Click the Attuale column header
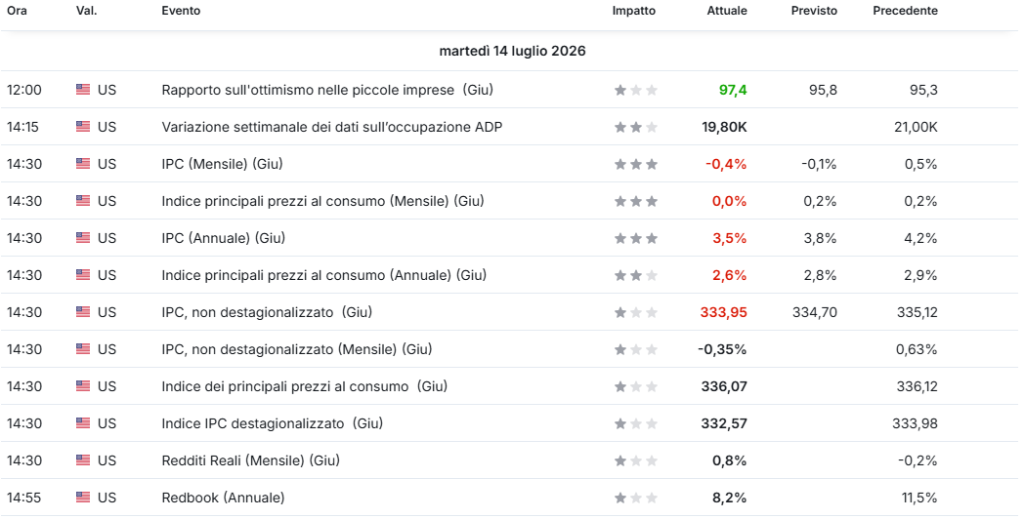Viewport: 1024px width, 519px height. 727,11
